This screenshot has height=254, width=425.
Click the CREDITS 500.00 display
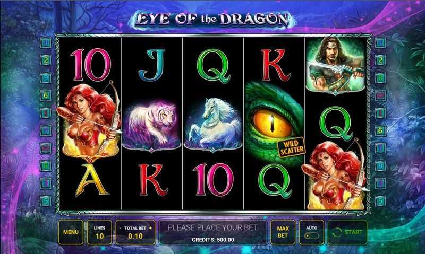[213, 240]
